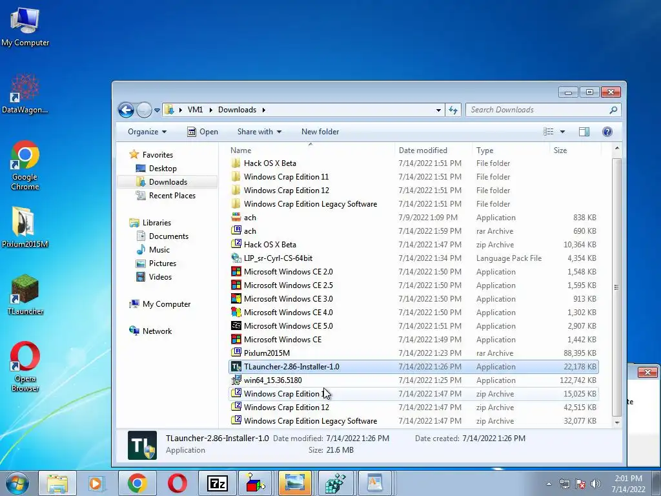Toggle the preview pane icon
Viewport: 661px width, 496px height.
584,132
